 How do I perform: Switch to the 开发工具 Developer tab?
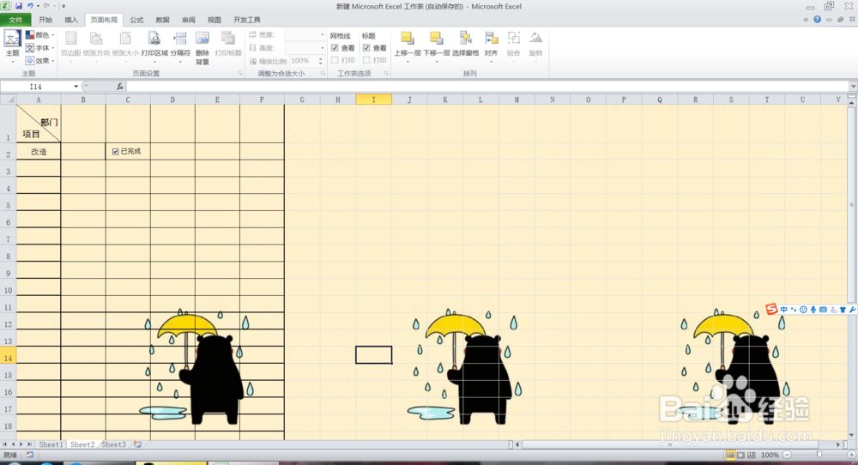(x=247, y=20)
